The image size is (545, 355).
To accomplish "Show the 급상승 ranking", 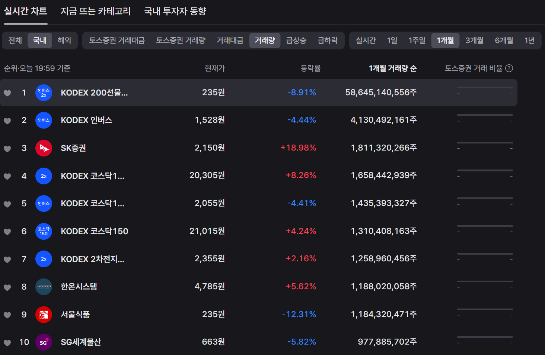I will 296,40.
